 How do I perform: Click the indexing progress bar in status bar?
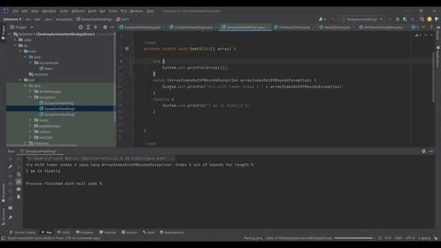click(354, 238)
